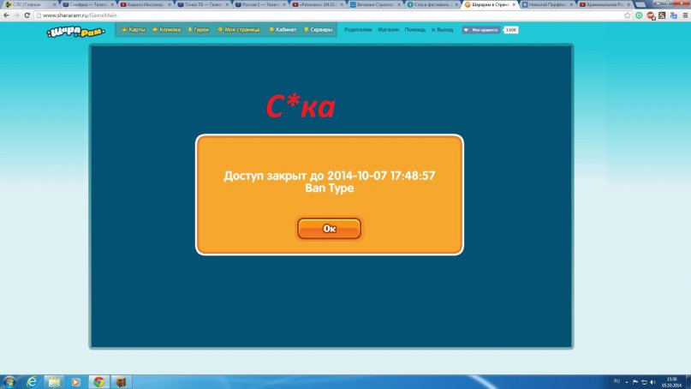Click the browser Forward arrow
This screenshot has width=691, height=389.
click(16, 15)
